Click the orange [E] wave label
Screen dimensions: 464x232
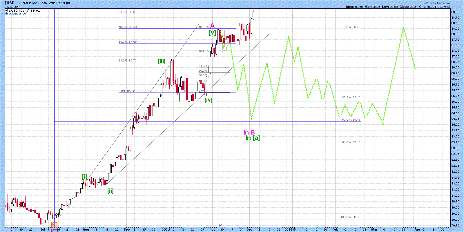pos(54,224)
